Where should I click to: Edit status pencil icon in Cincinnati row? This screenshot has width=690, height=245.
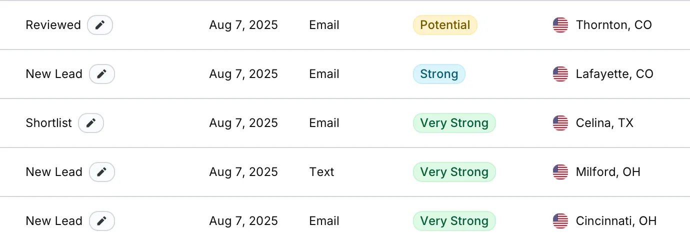point(102,221)
